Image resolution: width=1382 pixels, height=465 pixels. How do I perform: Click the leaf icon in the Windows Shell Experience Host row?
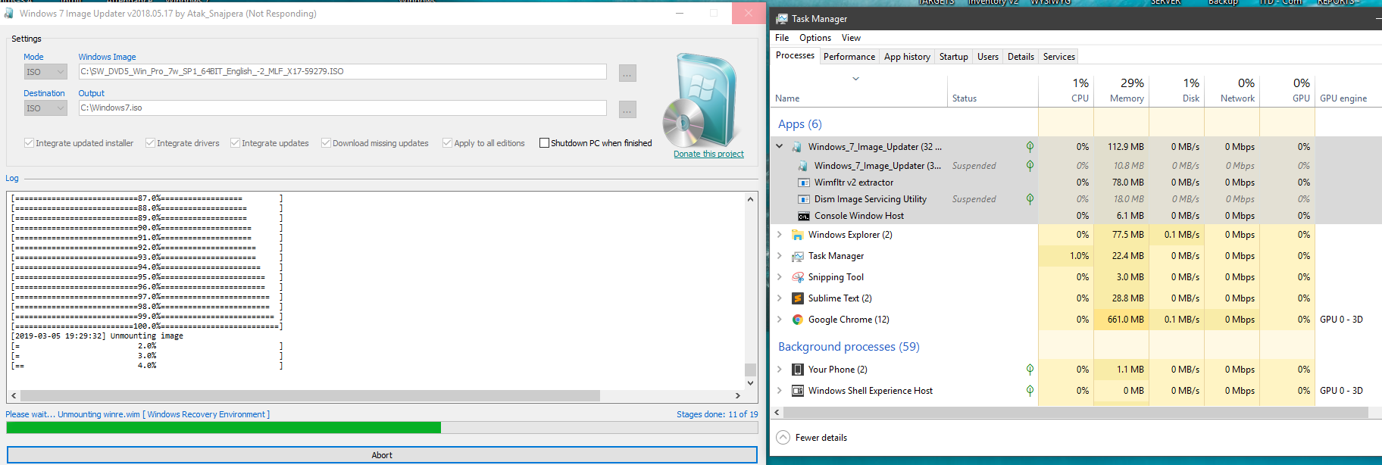1030,391
